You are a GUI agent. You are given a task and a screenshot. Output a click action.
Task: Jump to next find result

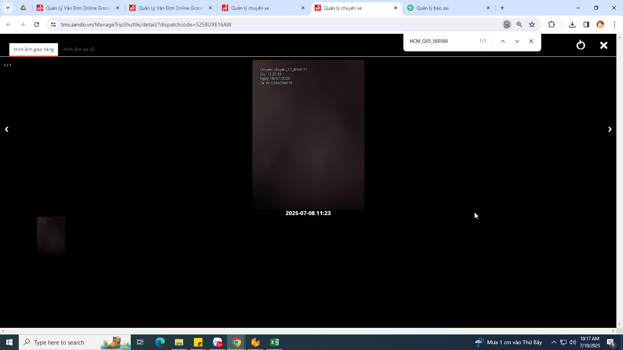517,41
